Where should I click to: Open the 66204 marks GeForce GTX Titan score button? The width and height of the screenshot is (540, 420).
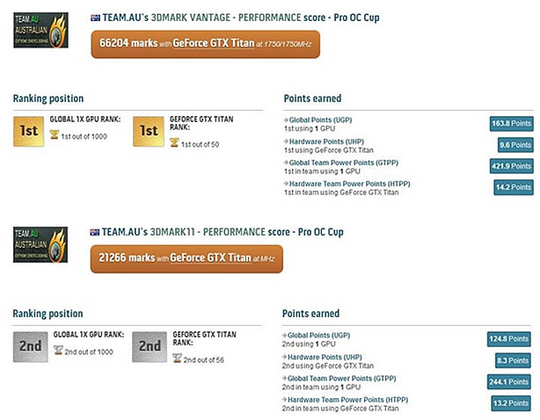(206, 45)
